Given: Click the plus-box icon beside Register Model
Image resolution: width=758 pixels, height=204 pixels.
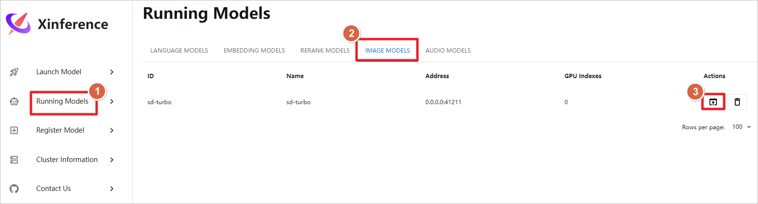Looking at the screenshot, I should (x=14, y=130).
